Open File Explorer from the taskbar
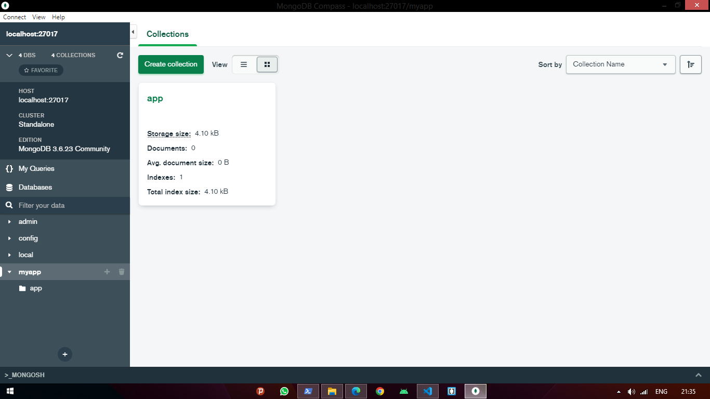Image resolution: width=710 pixels, height=399 pixels. 332,391
